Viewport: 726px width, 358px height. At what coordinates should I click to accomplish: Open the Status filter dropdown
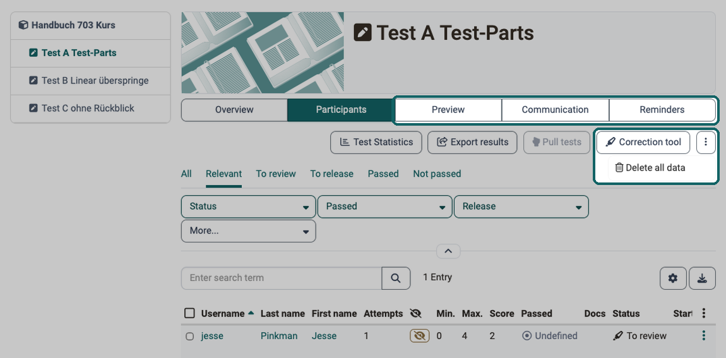coord(248,206)
